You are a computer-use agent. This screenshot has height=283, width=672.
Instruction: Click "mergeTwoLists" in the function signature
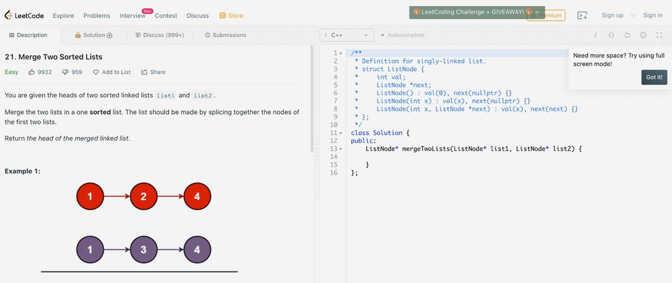(x=426, y=149)
